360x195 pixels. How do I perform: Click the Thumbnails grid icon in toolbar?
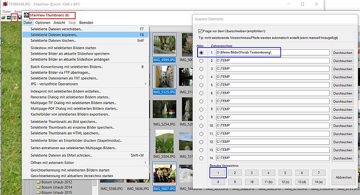coord(14,18)
